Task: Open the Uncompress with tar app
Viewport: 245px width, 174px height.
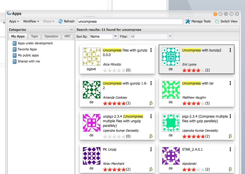Action: [198, 83]
